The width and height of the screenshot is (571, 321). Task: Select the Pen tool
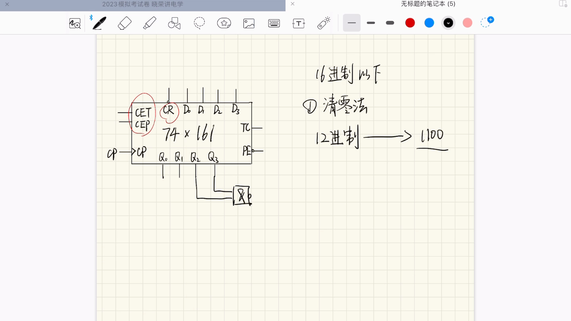(x=100, y=23)
